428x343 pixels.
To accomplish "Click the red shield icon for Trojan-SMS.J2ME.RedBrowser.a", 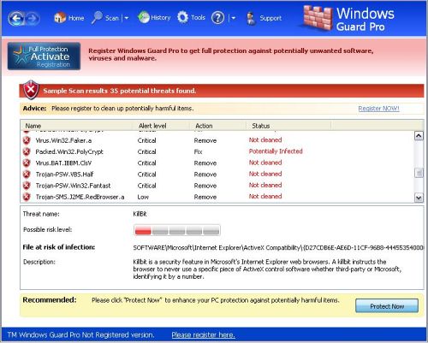I will [x=27, y=197].
